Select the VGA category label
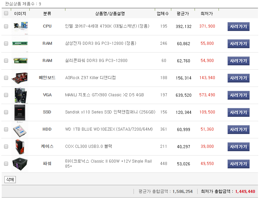Viewport: 261px width, 200px height. (47, 95)
